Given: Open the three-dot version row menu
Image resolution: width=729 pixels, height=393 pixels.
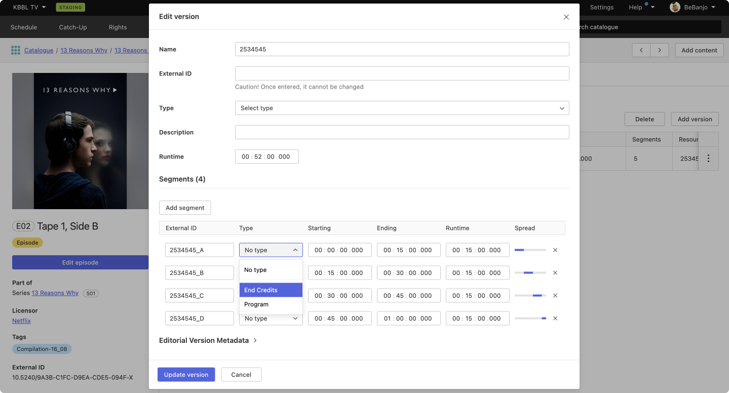Looking at the screenshot, I should click(708, 159).
